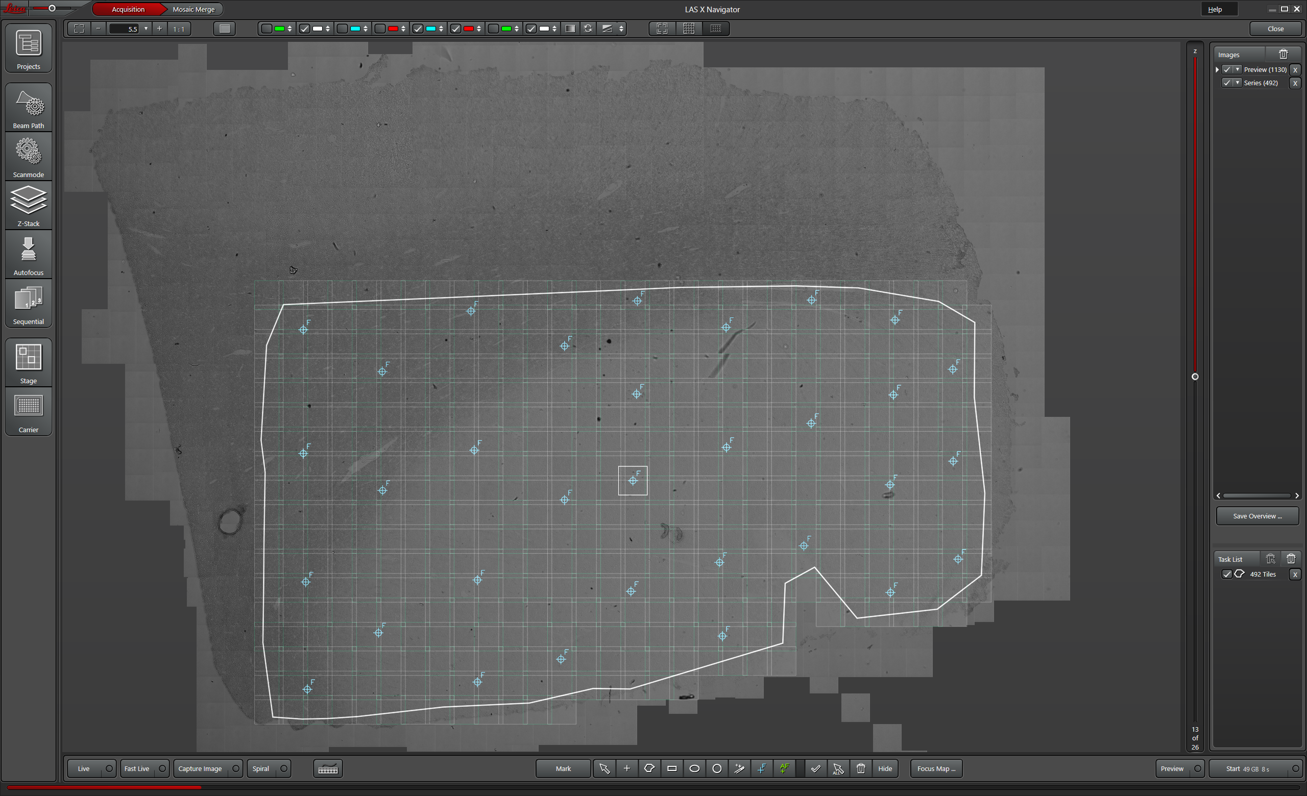This screenshot has height=796, width=1307.
Task: Open the Help menu
Action: click(x=1215, y=10)
